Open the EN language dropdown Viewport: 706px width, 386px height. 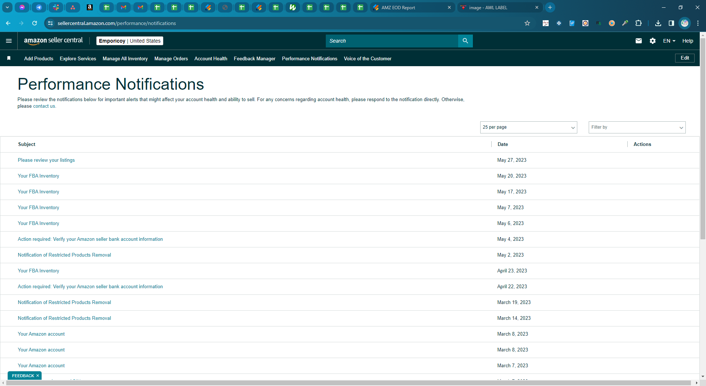[x=669, y=41]
